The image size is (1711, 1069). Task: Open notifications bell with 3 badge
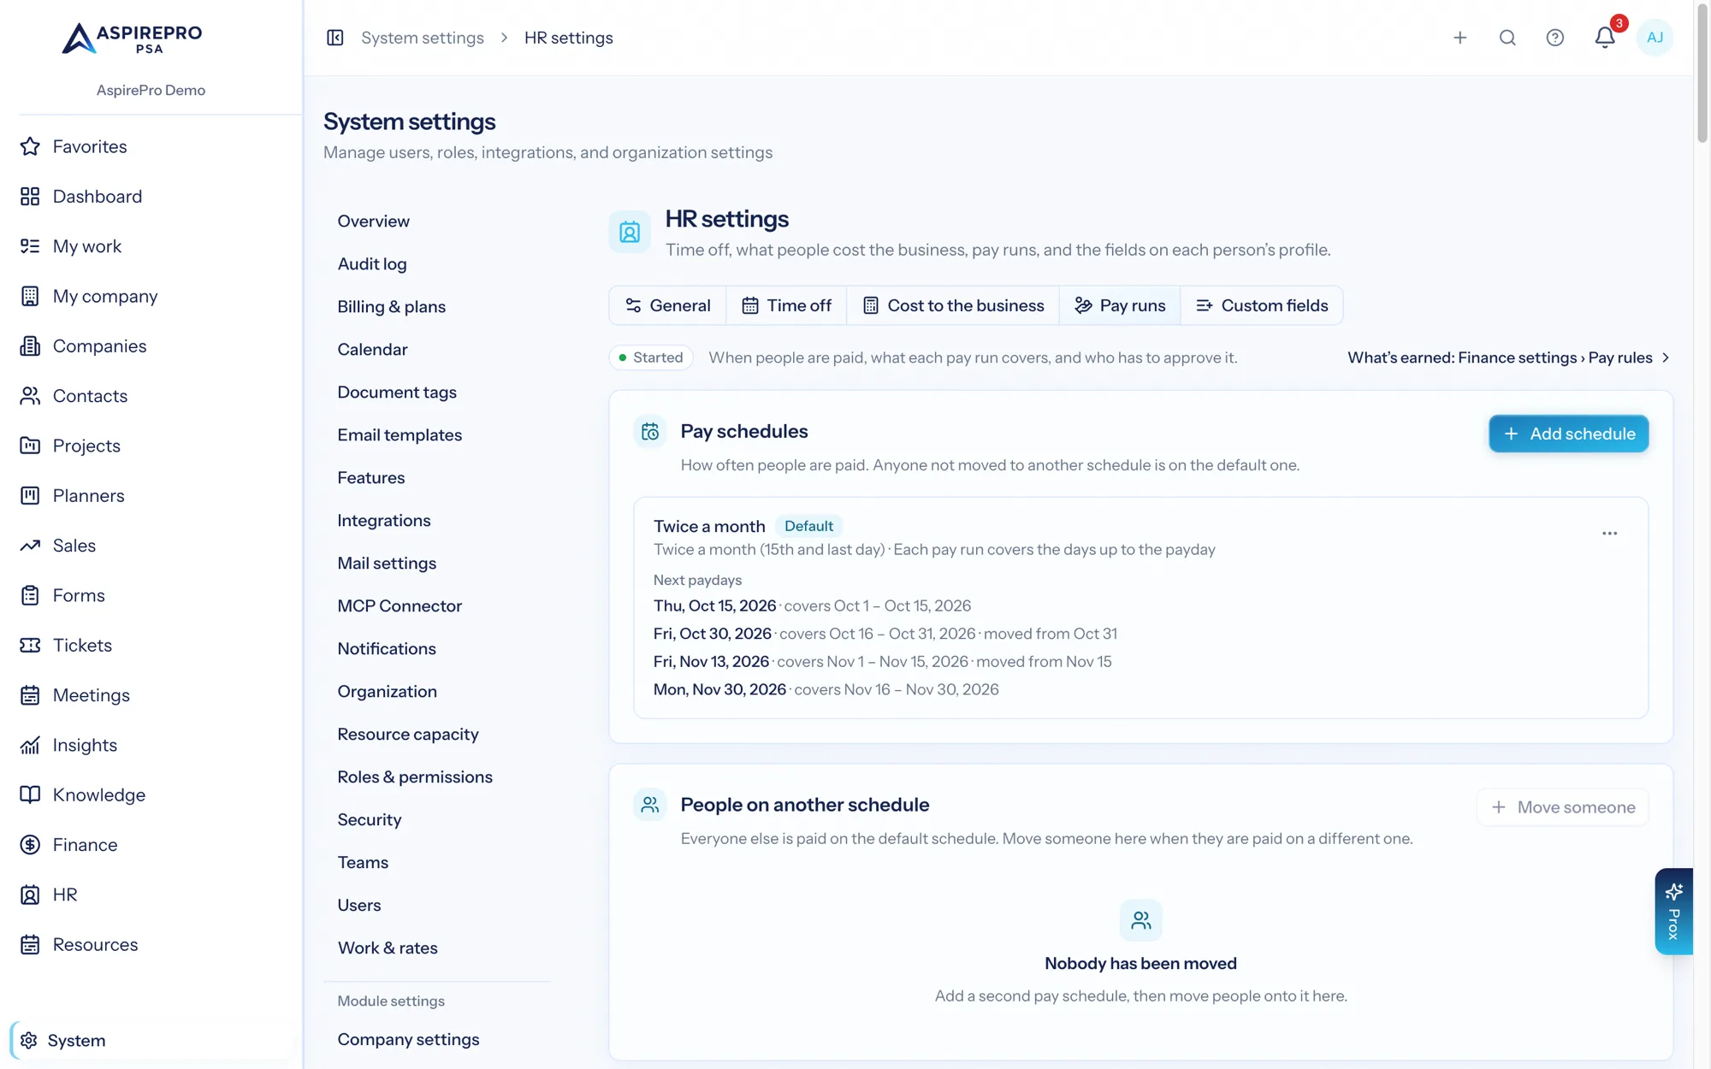[1606, 37]
